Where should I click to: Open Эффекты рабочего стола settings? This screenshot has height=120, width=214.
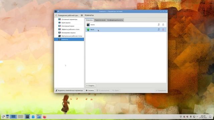coord(69,29)
